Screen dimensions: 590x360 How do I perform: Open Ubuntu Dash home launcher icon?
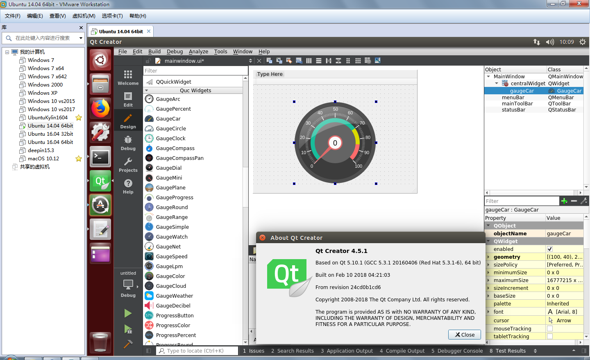pyautogui.click(x=100, y=60)
